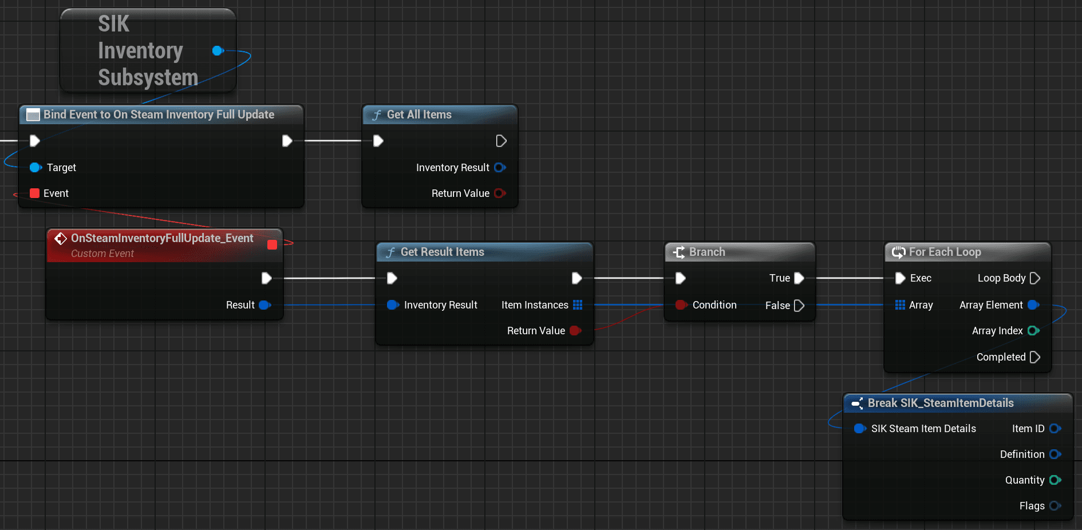Click the True exec pin on Branch

coord(800,278)
